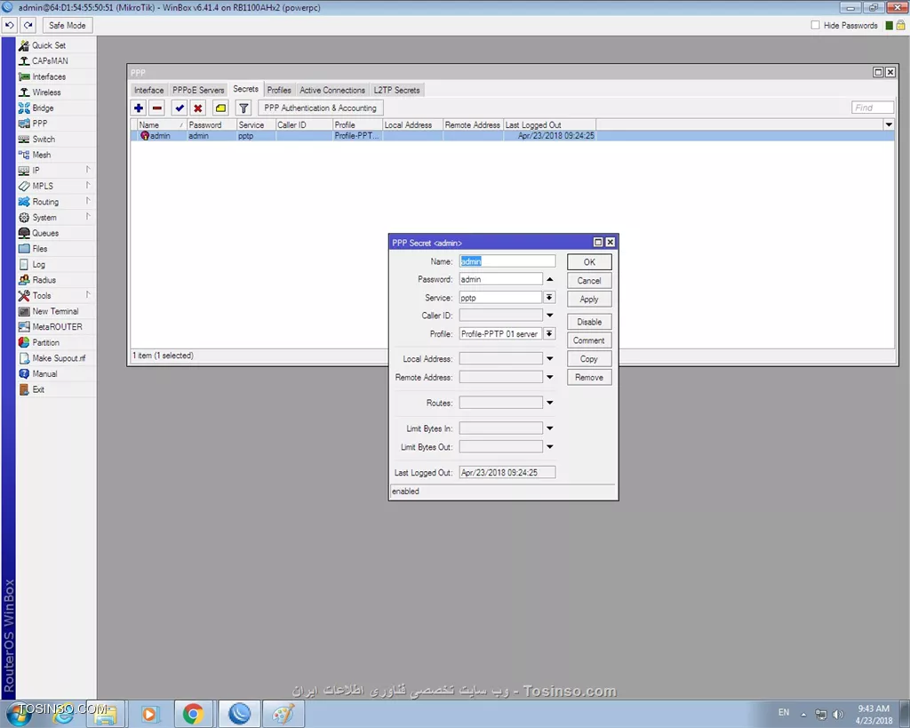Switch to the Interface tab
910x728 pixels.
tap(148, 90)
